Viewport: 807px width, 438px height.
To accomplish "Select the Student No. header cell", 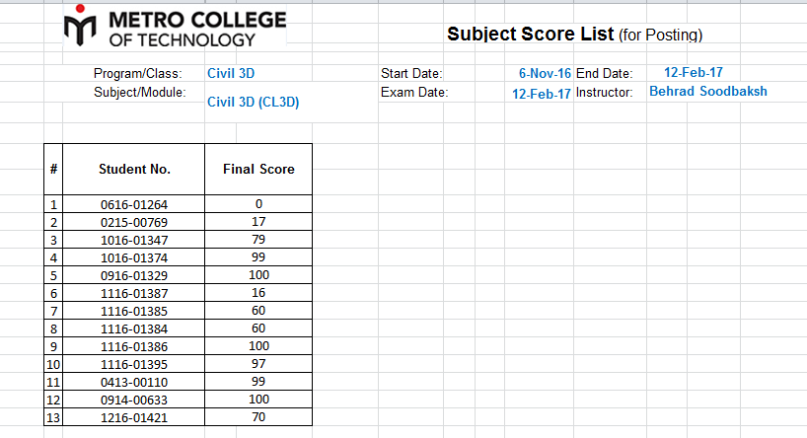I will click(x=134, y=170).
